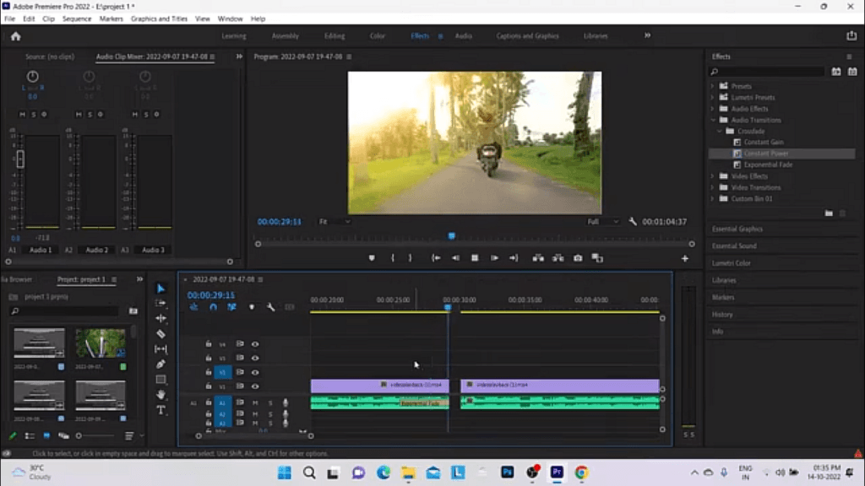
Task: Create new bin in Project panel
Action: point(133,310)
